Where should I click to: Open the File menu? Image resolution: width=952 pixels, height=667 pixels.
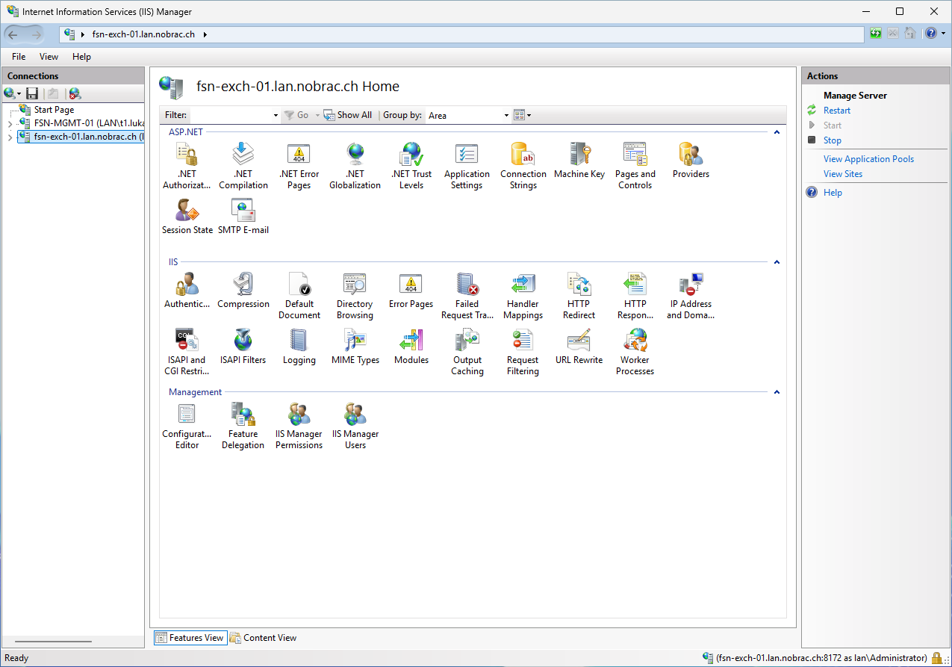[x=19, y=57]
